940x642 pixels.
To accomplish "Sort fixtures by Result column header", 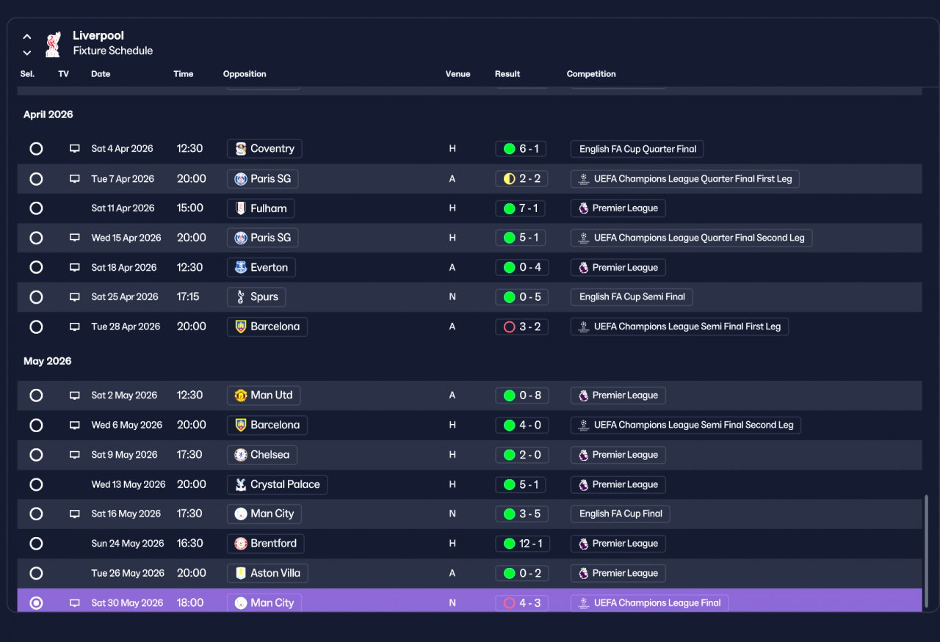I will [507, 74].
